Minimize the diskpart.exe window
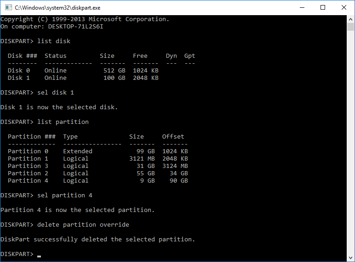355x262 pixels. pos(302,7)
